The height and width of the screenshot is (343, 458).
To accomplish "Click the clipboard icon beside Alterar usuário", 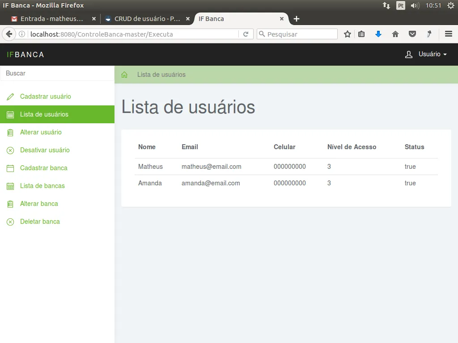I will point(10,132).
